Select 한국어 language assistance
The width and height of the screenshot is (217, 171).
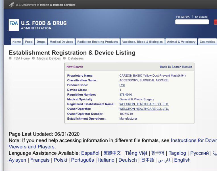coord(158,153)
